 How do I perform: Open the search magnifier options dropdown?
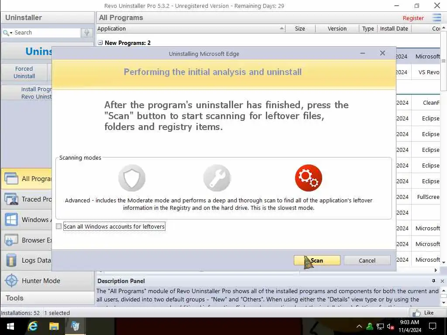click(x=8, y=33)
